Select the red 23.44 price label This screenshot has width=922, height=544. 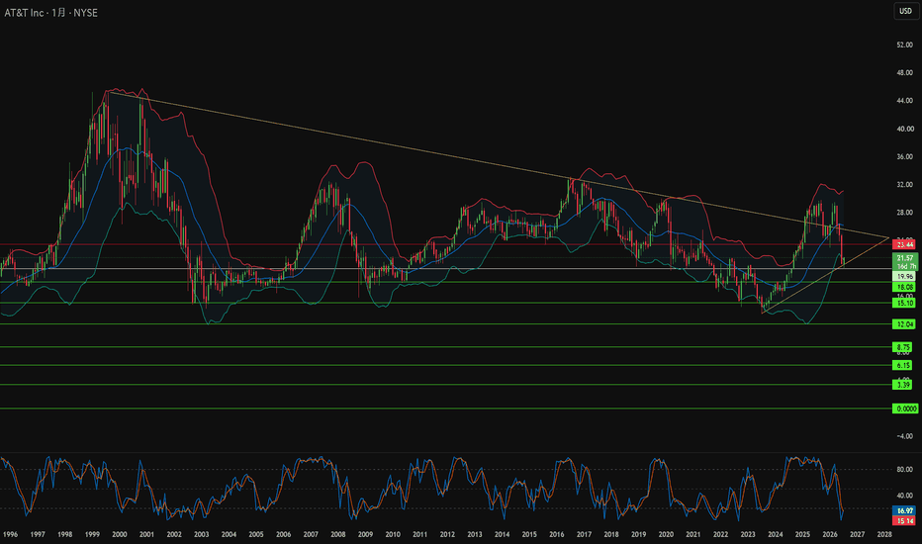click(904, 244)
